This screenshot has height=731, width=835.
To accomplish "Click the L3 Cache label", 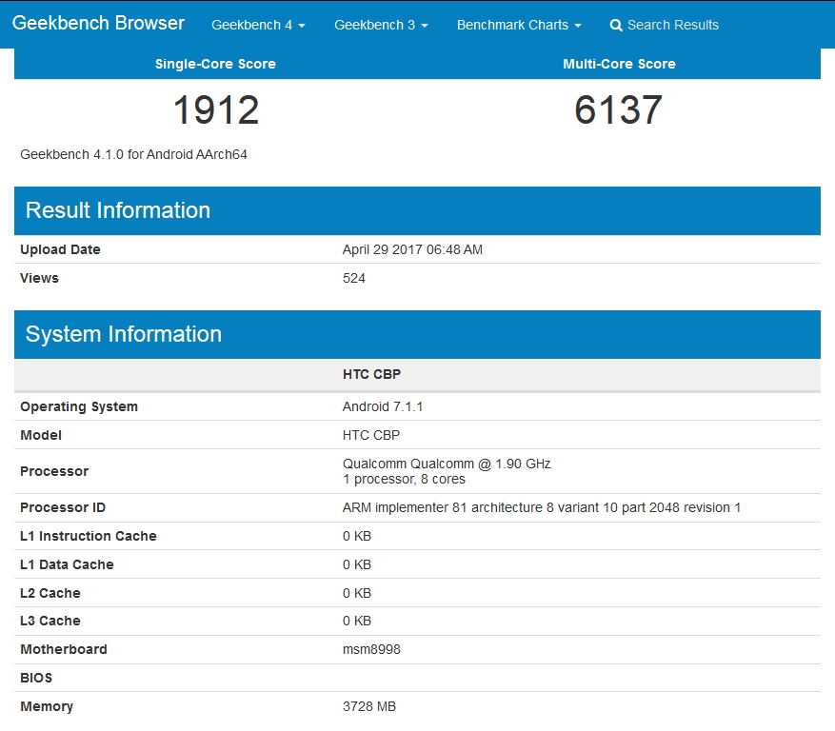I will click(x=50, y=621).
